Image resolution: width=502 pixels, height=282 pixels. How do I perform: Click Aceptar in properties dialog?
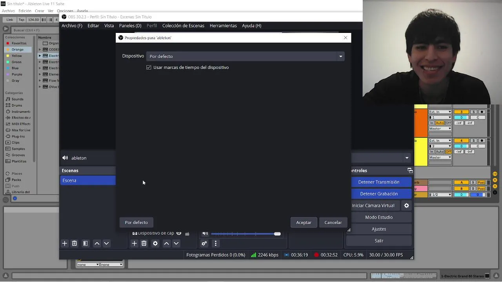(304, 222)
